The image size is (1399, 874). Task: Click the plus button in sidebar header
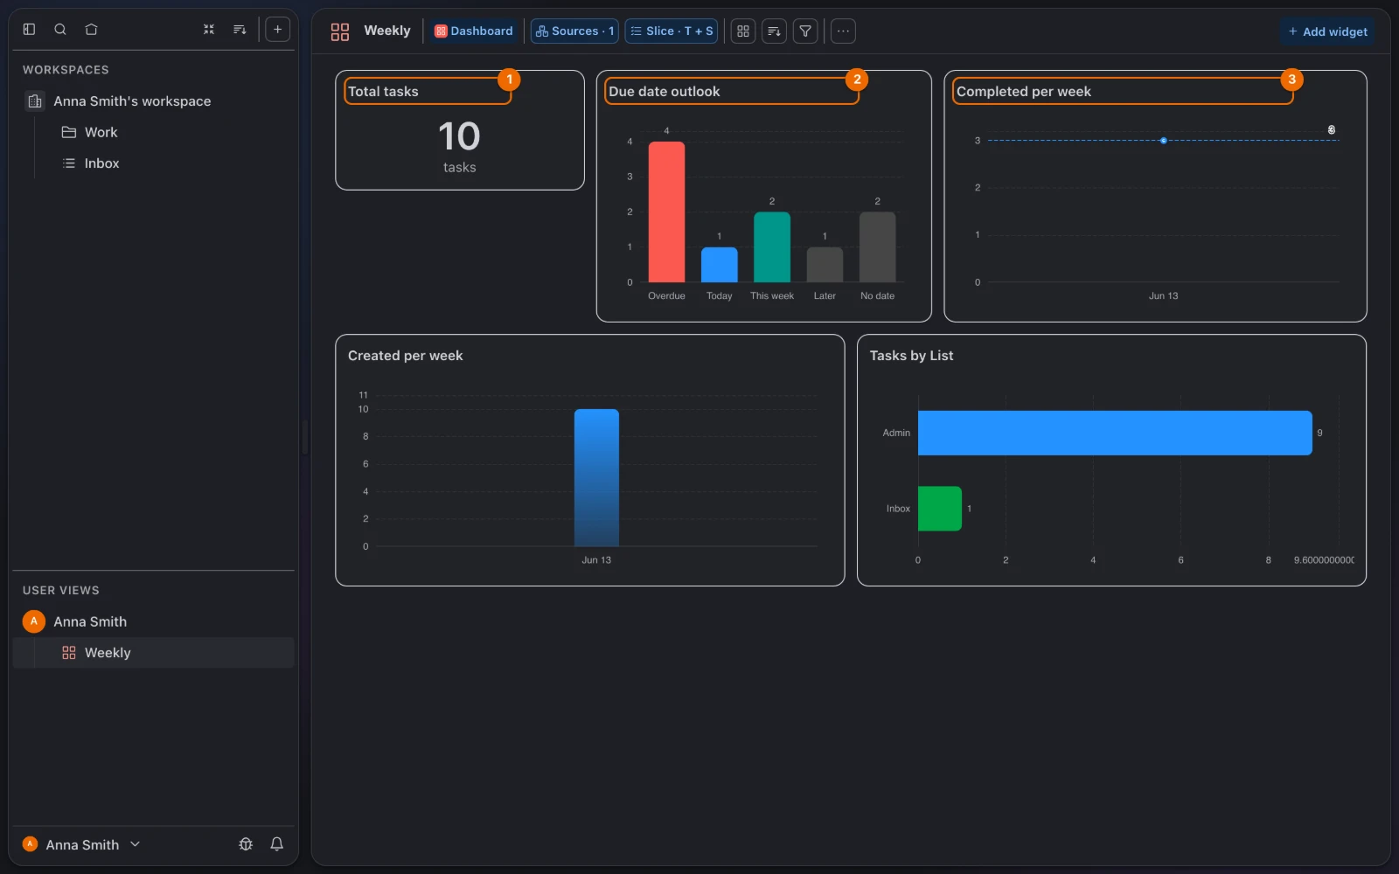tap(277, 29)
